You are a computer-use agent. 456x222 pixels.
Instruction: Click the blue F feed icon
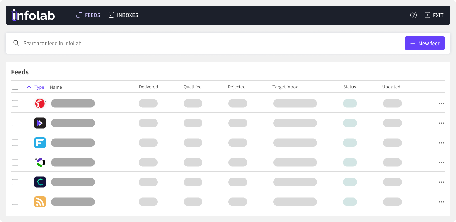[40, 143]
